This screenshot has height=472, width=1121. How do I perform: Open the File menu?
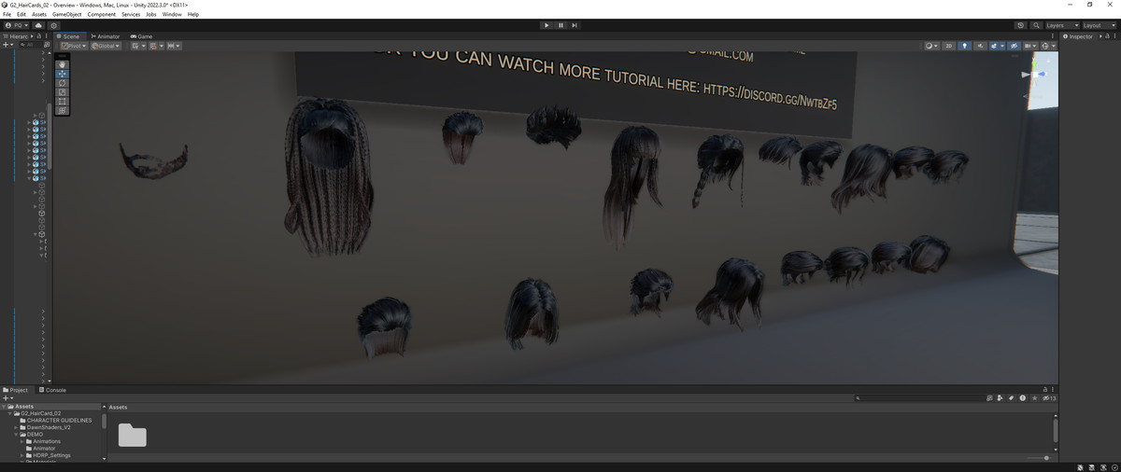click(x=7, y=15)
